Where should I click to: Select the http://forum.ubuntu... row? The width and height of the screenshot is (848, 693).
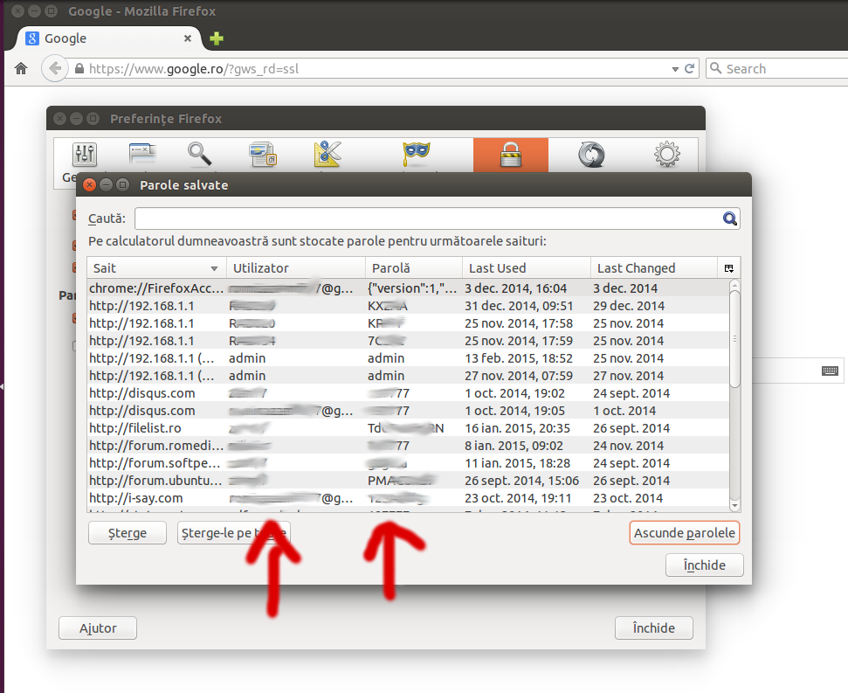click(409, 481)
